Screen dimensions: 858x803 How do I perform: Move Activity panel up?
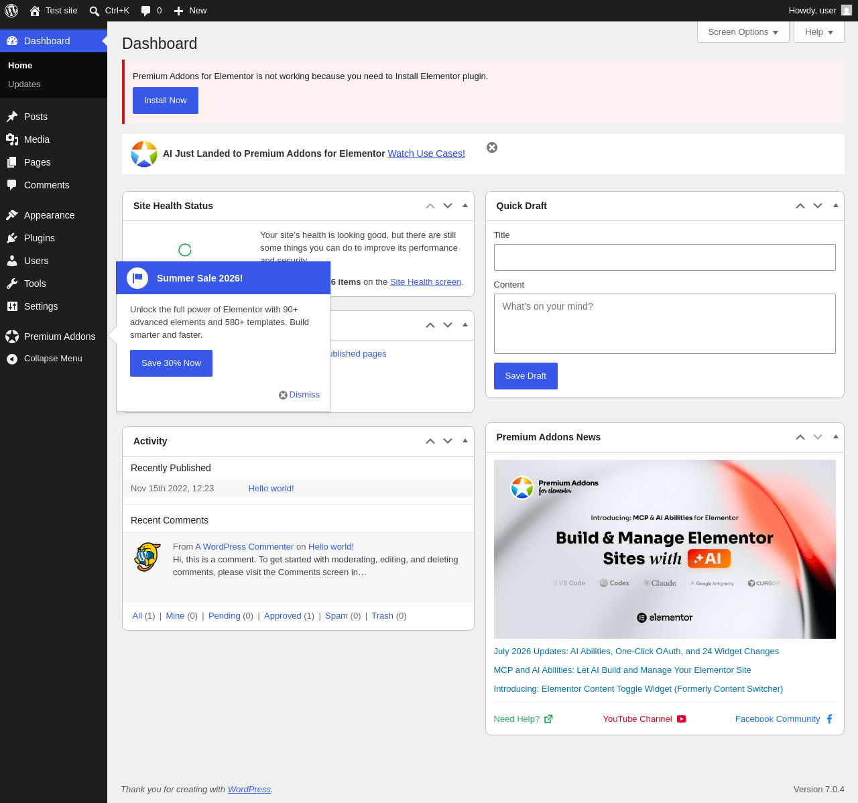430,441
